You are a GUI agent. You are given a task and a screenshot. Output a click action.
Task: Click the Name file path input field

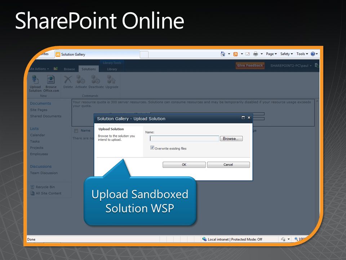[185, 139]
